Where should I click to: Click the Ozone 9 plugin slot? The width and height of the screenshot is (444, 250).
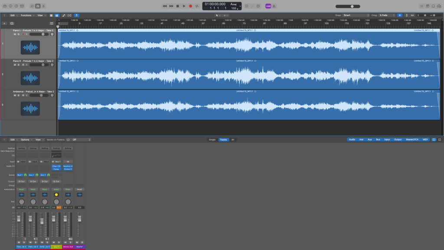pyautogui.click(x=68, y=169)
